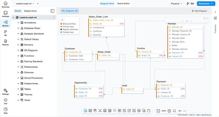This screenshot has height=117, width=219.
Task: Expand the Relationships tree node
Action: point(18,67)
